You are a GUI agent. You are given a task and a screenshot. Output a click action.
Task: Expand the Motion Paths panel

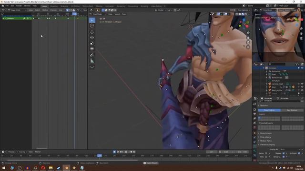pyautogui.click(x=266, y=141)
